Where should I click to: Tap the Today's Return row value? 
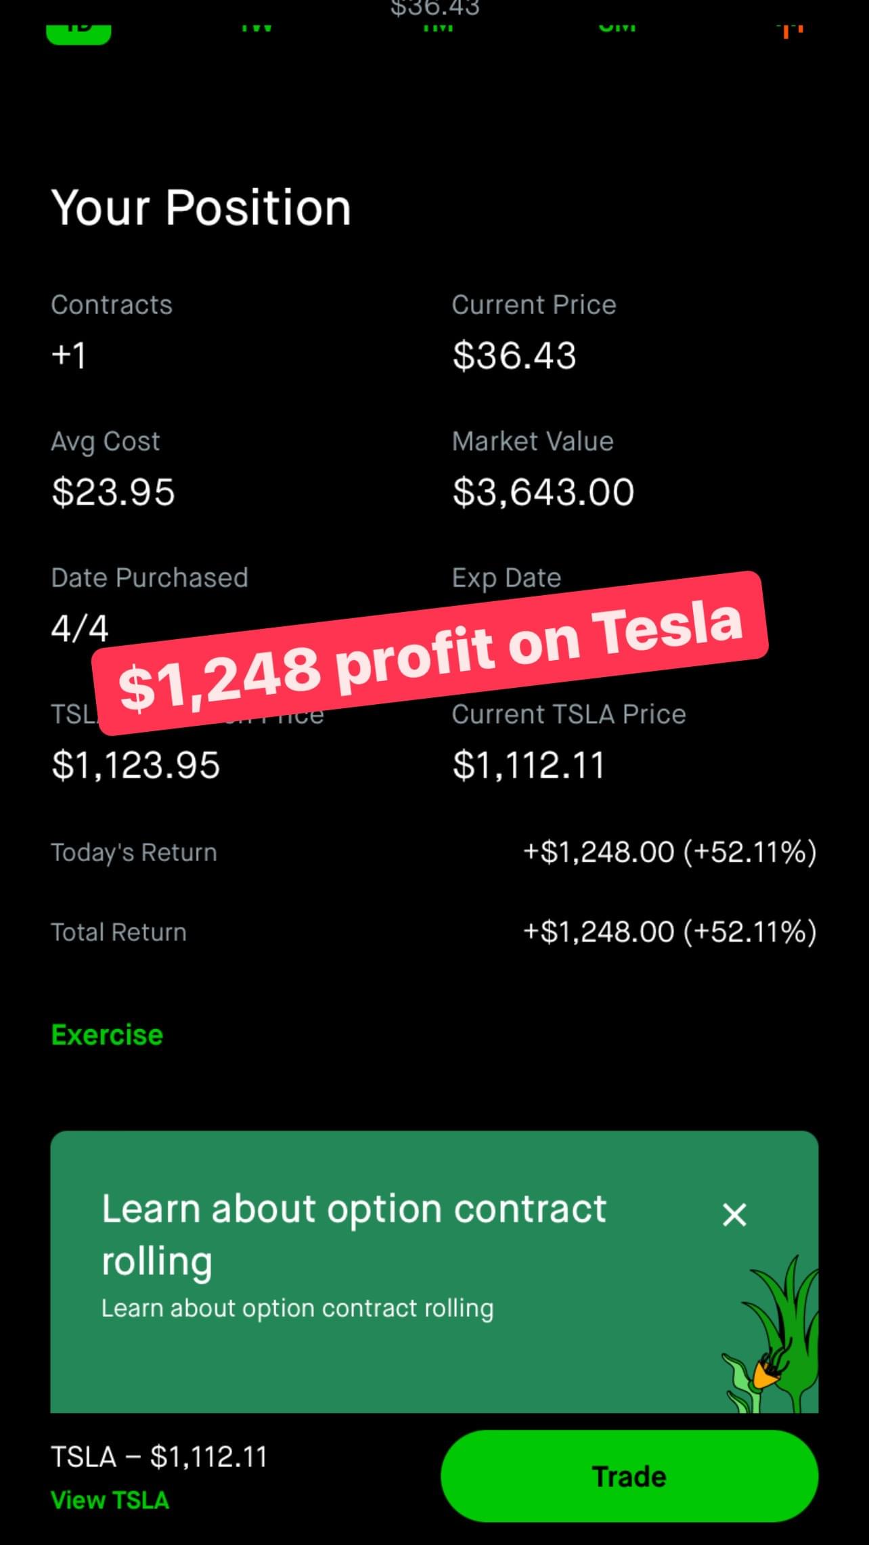pyautogui.click(x=669, y=852)
